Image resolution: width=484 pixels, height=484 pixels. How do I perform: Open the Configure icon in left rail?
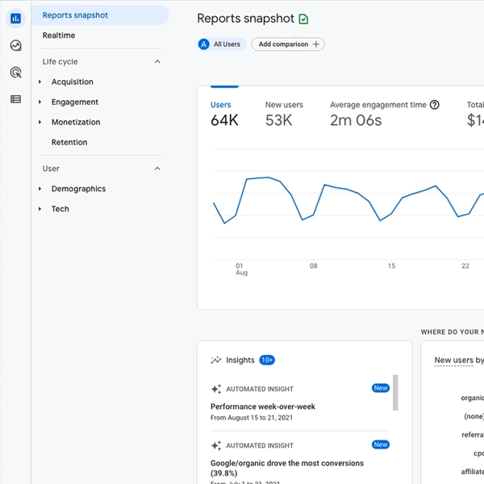point(15,99)
